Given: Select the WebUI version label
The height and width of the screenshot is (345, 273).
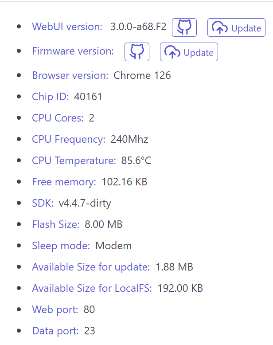Looking at the screenshot, I should pyautogui.click(x=67, y=27).
